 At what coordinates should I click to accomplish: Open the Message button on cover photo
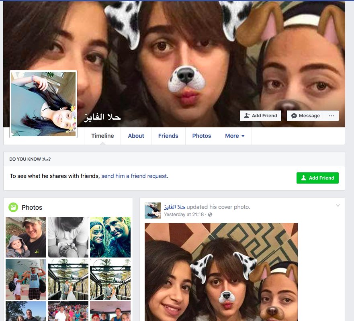pos(305,116)
